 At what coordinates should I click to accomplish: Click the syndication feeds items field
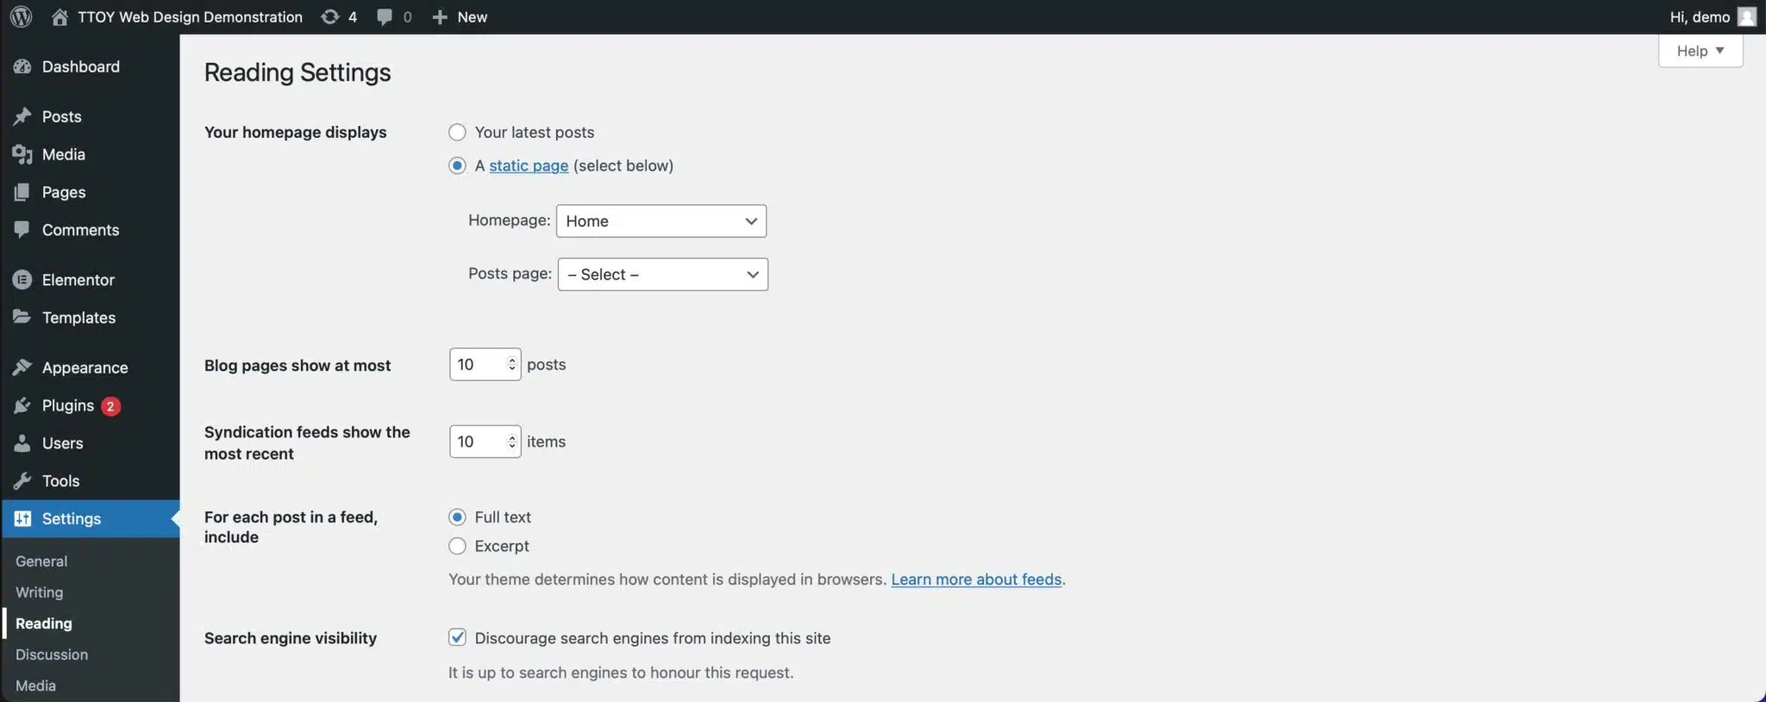(x=479, y=442)
